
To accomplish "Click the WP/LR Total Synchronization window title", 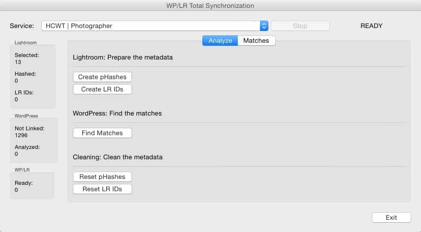I will point(210,5).
